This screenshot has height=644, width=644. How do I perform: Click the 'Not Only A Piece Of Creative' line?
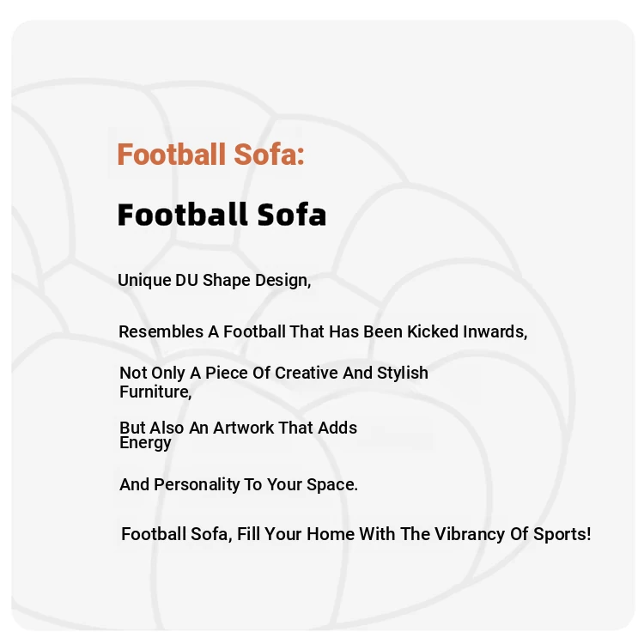[274, 374]
